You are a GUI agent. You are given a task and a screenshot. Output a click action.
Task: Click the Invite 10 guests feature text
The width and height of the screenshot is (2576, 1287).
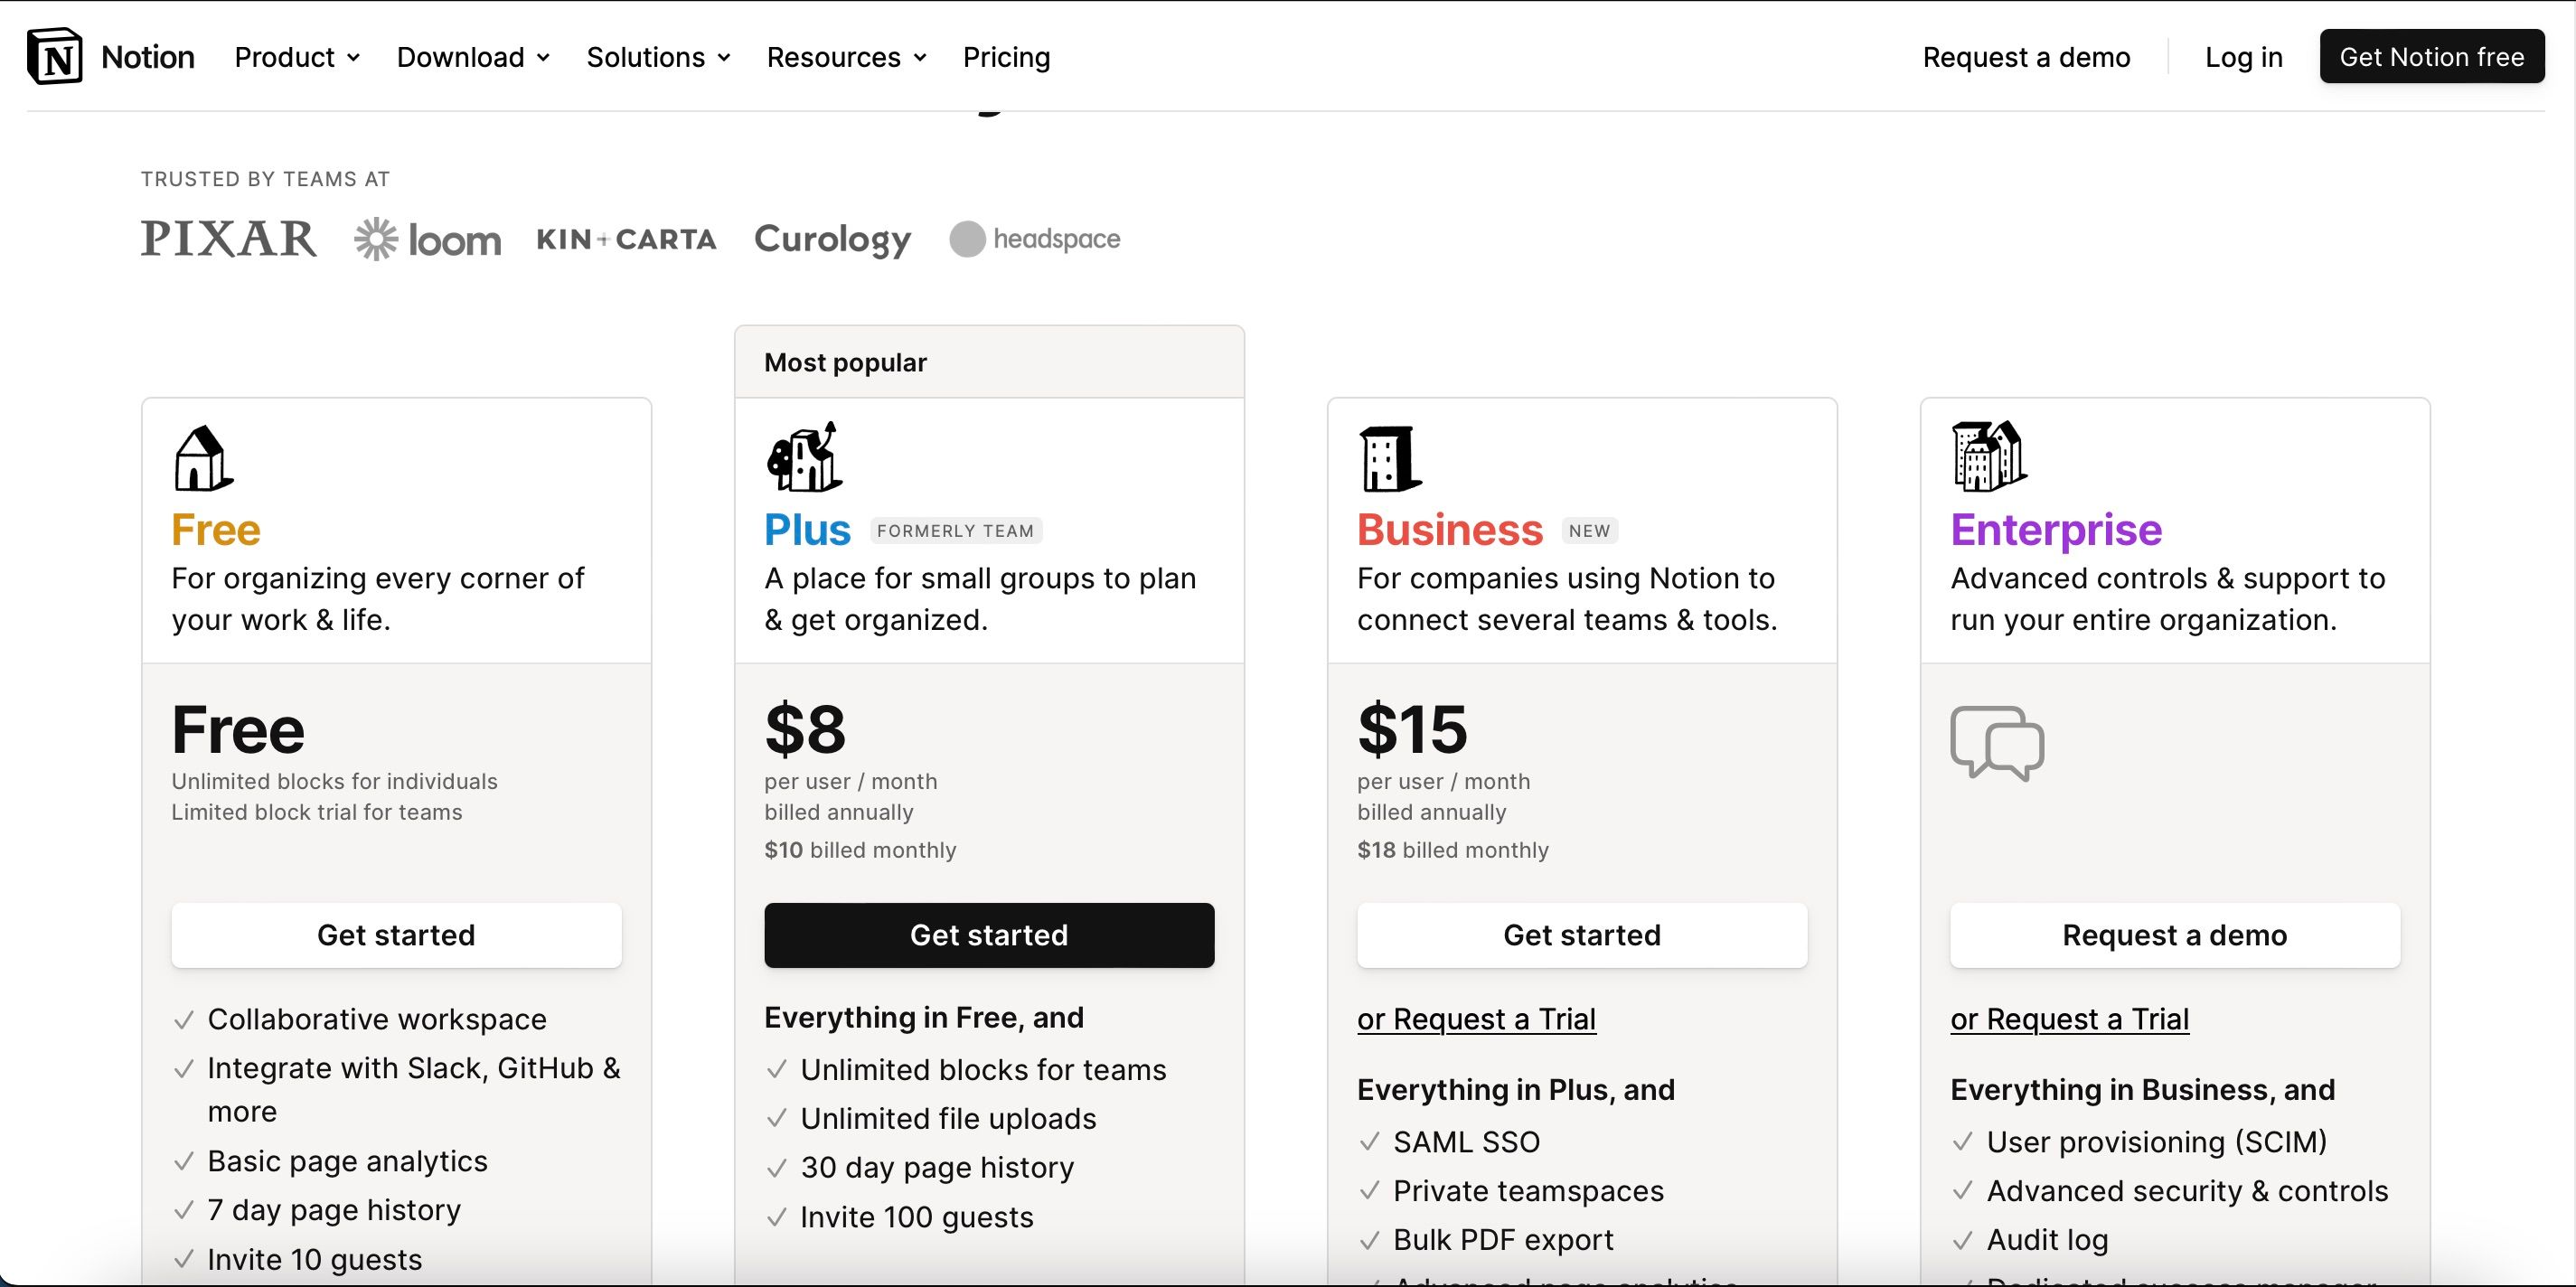point(315,1259)
